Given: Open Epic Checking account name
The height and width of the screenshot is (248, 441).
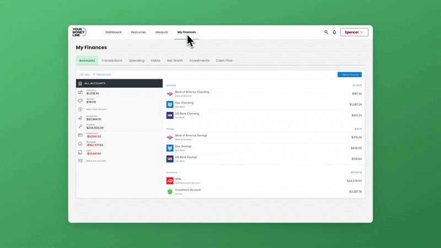Looking at the screenshot, I should coord(184,103).
